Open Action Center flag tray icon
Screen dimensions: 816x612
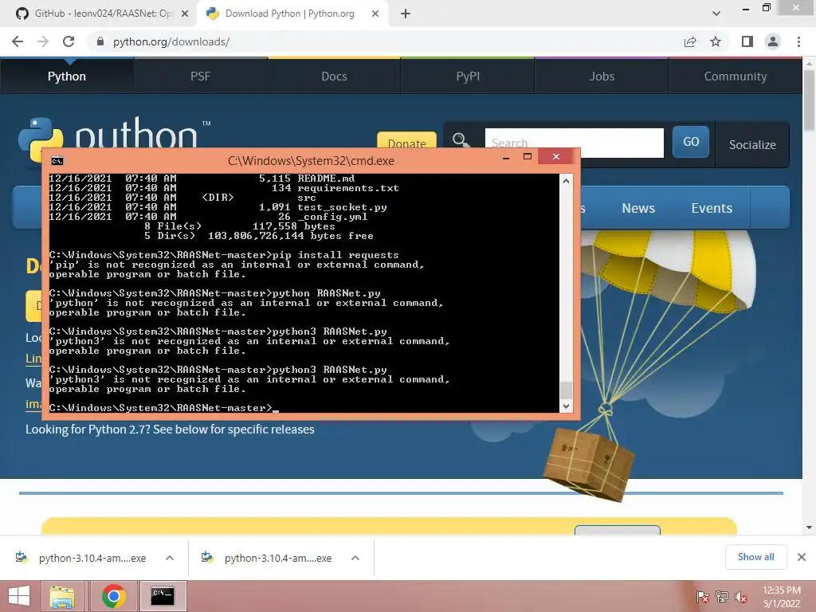[x=703, y=597]
